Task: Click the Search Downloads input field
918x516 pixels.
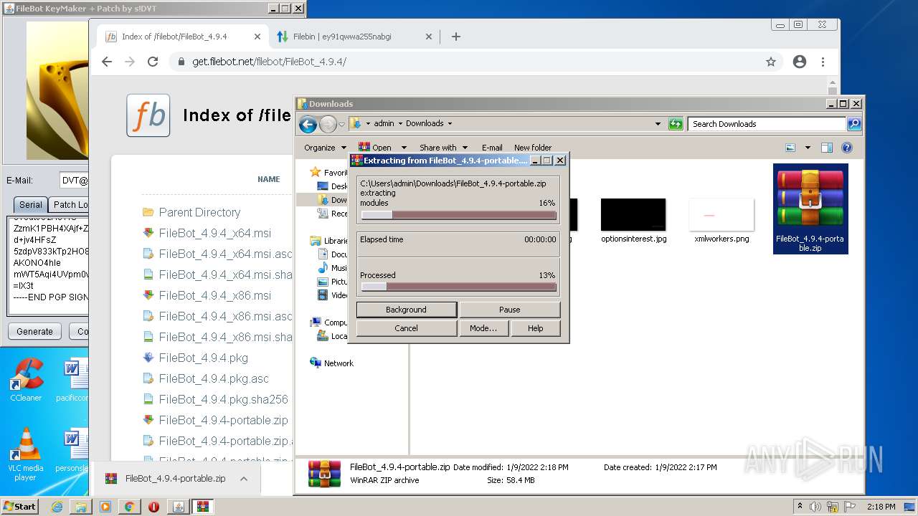Action: (767, 124)
